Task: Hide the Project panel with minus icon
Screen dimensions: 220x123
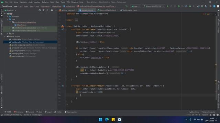Action: tap(56, 10)
